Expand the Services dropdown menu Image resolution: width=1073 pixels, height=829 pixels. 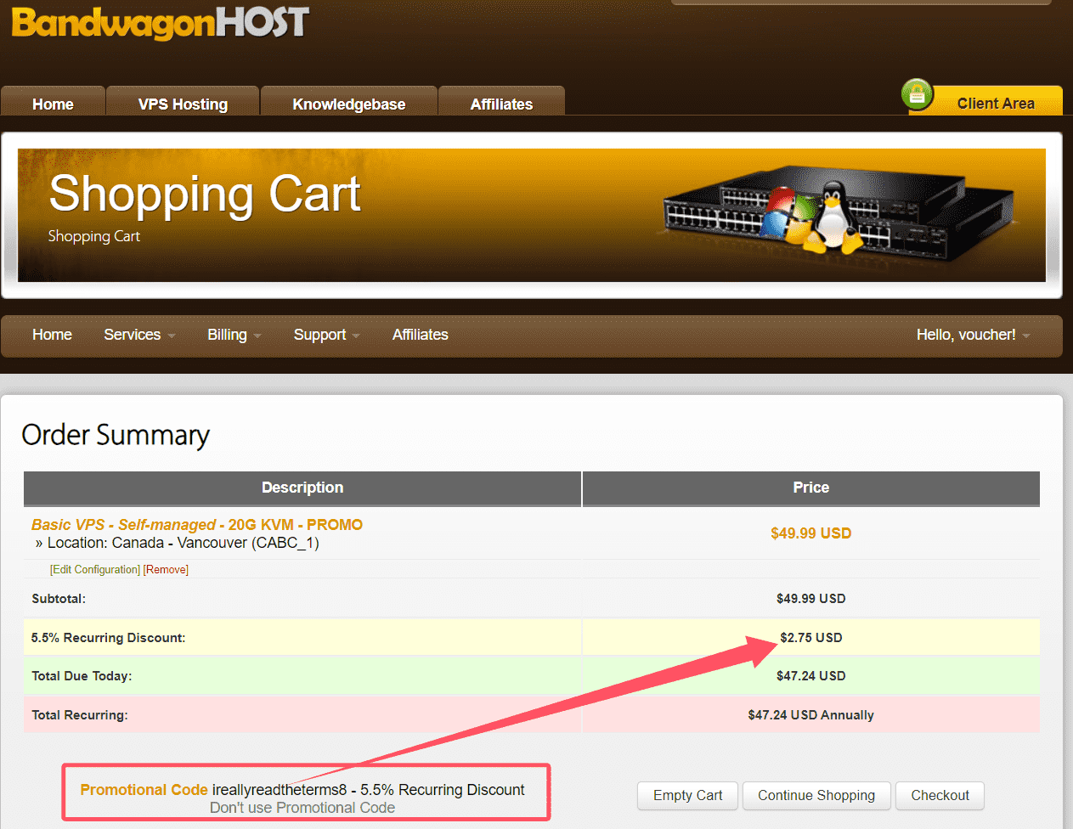point(139,335)
